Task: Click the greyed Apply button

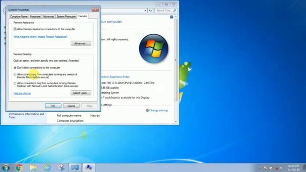Action: click(89, 106)
